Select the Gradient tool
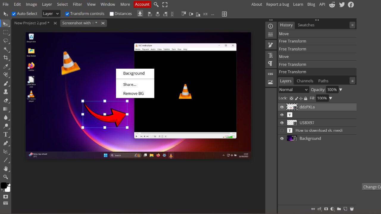This screenshot has height=214, width=381. tap(5, 109)
